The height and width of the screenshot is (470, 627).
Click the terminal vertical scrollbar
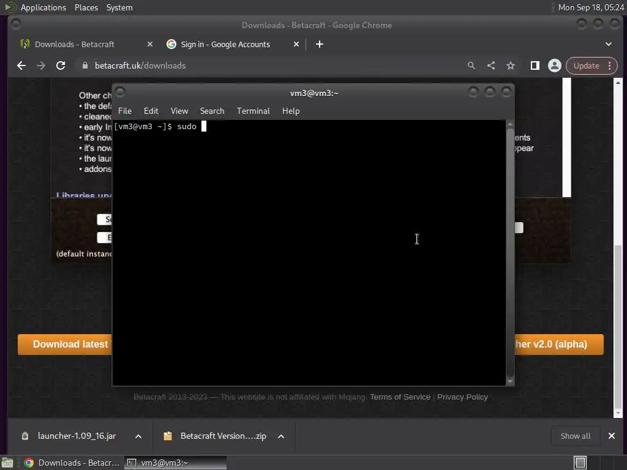click(x=510, y=253)
